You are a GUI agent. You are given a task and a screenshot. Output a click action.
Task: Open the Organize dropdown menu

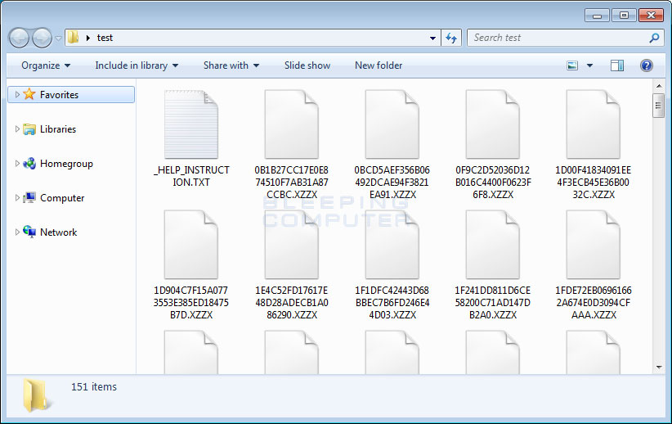(46, 65)
